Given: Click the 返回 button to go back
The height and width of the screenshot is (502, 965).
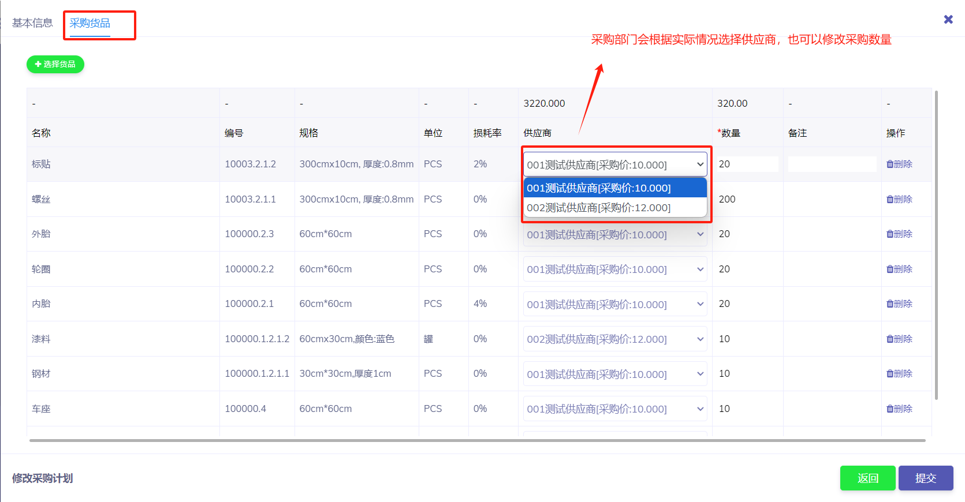Looking at the screenshot, I should (x=867, y=478).
